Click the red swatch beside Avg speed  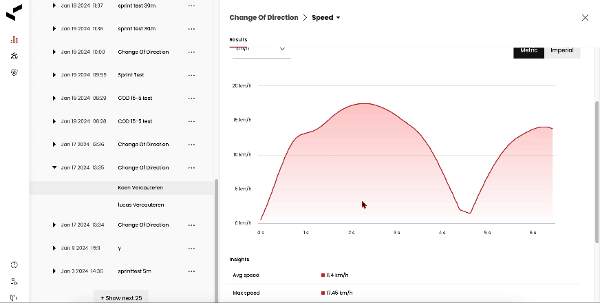click(x=323, y=275)
